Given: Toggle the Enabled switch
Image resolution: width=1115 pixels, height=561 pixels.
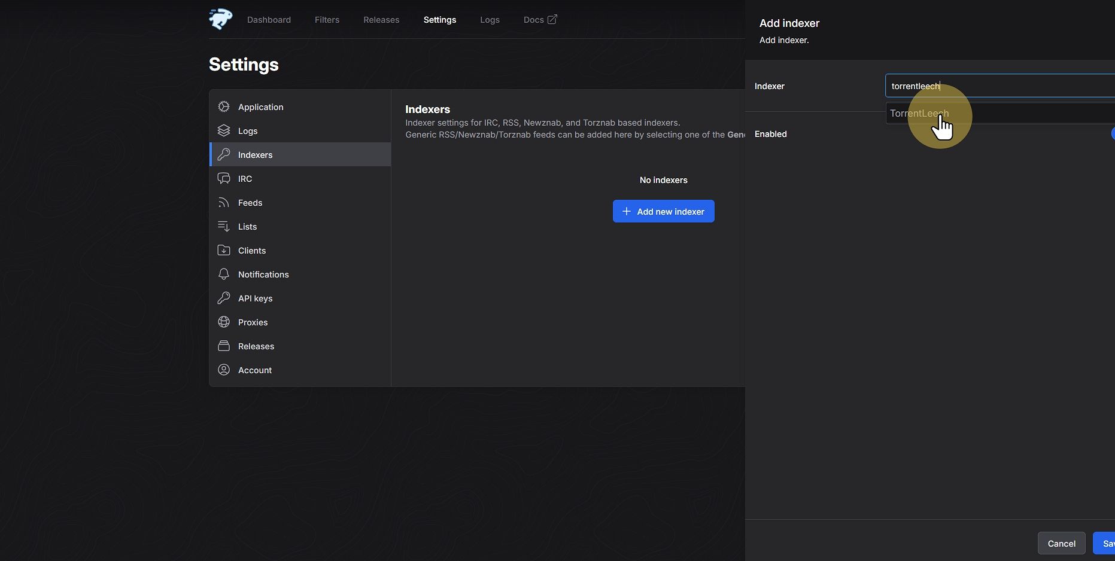Looking at the screenshot, I should click(1113, 133).
